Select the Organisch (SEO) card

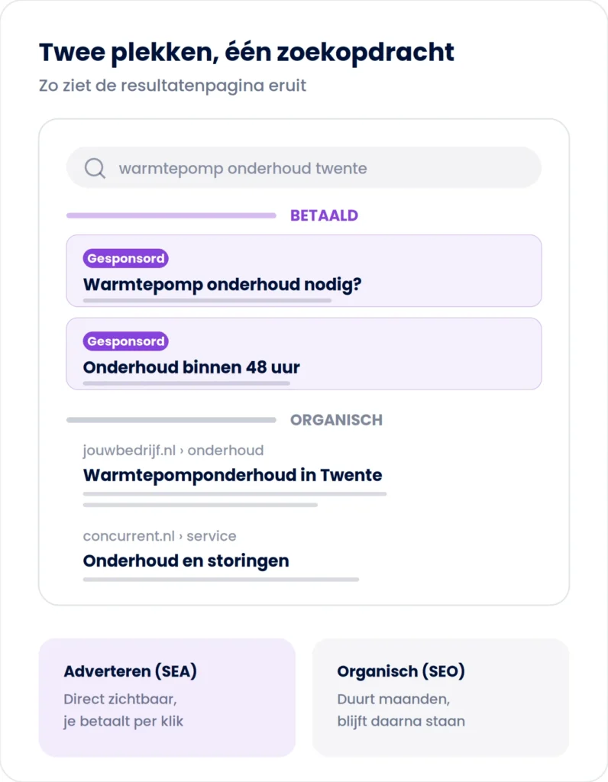pyautogui.click(x=441, y=698)
